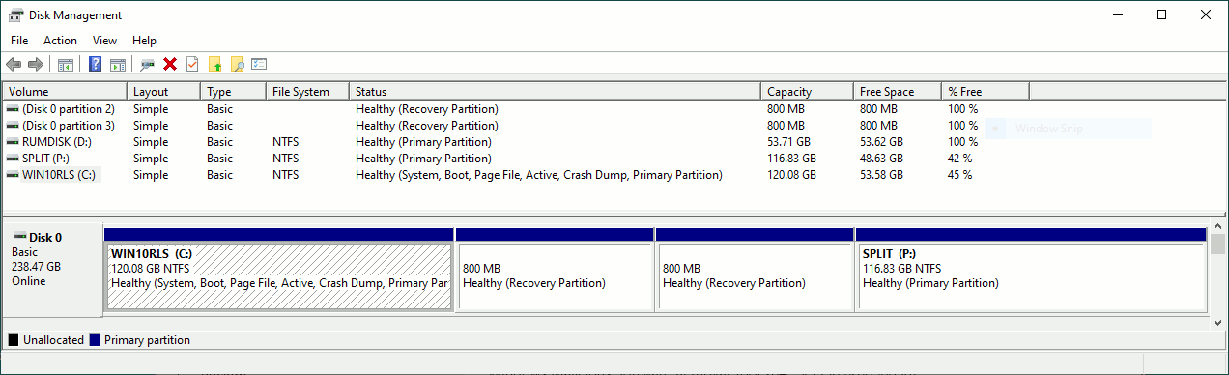
Task: Sort by the Status column header
Action: (556, 92)
